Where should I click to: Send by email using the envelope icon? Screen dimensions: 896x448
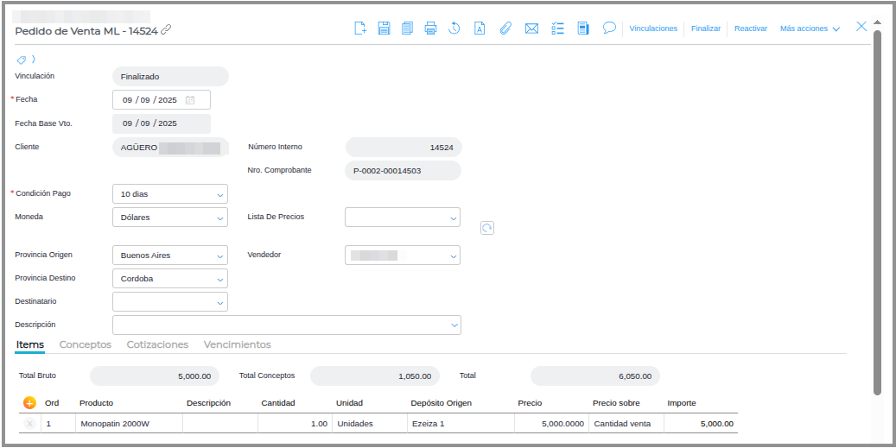click(x=531, y=28)
